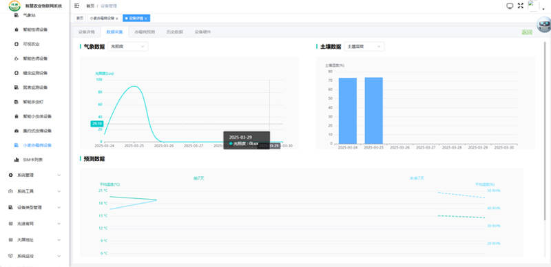Click the system logo at top left
551x267 pixels.
click(x=14, y=6)
